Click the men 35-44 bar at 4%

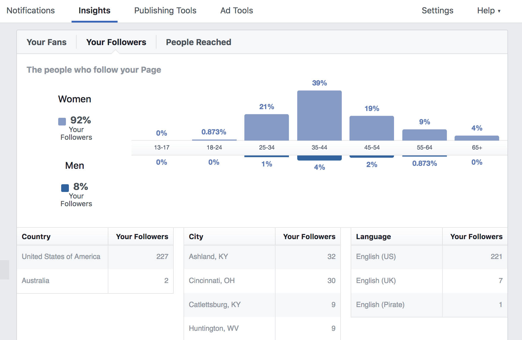(x=319, y=158)
